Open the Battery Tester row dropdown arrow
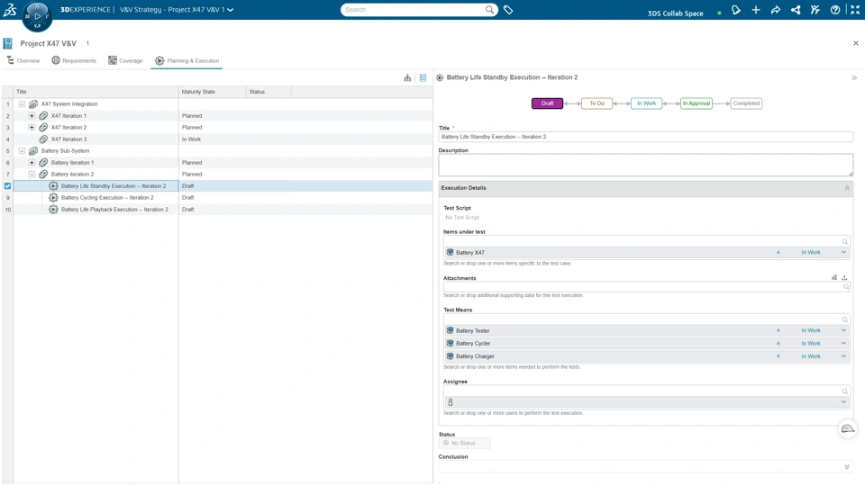The width and height of the screenshot is (865, 486). 843,330
